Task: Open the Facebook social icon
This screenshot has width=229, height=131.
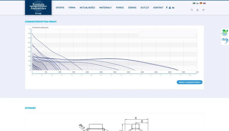Action: [167, 8]
